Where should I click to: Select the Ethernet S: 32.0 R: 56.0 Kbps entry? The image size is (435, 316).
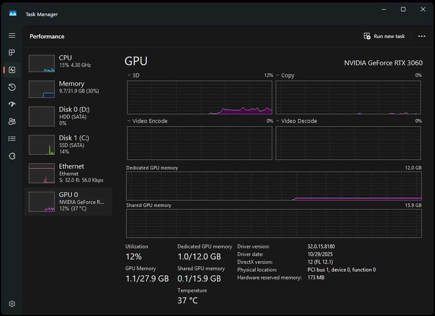(69, 173)
